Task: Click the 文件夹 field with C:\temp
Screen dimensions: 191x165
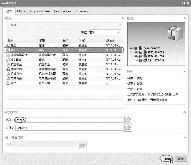Action: click(x=69, y=128)
